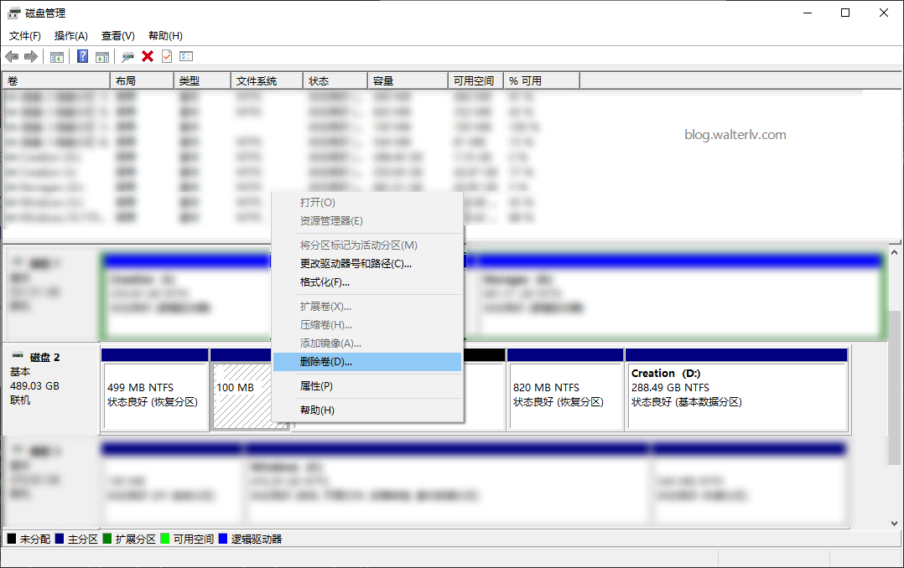Screen dimensions: 904x568
Task: Click the show/hide action pane icon
Action: pyautogui.click(x=102, y=56)
